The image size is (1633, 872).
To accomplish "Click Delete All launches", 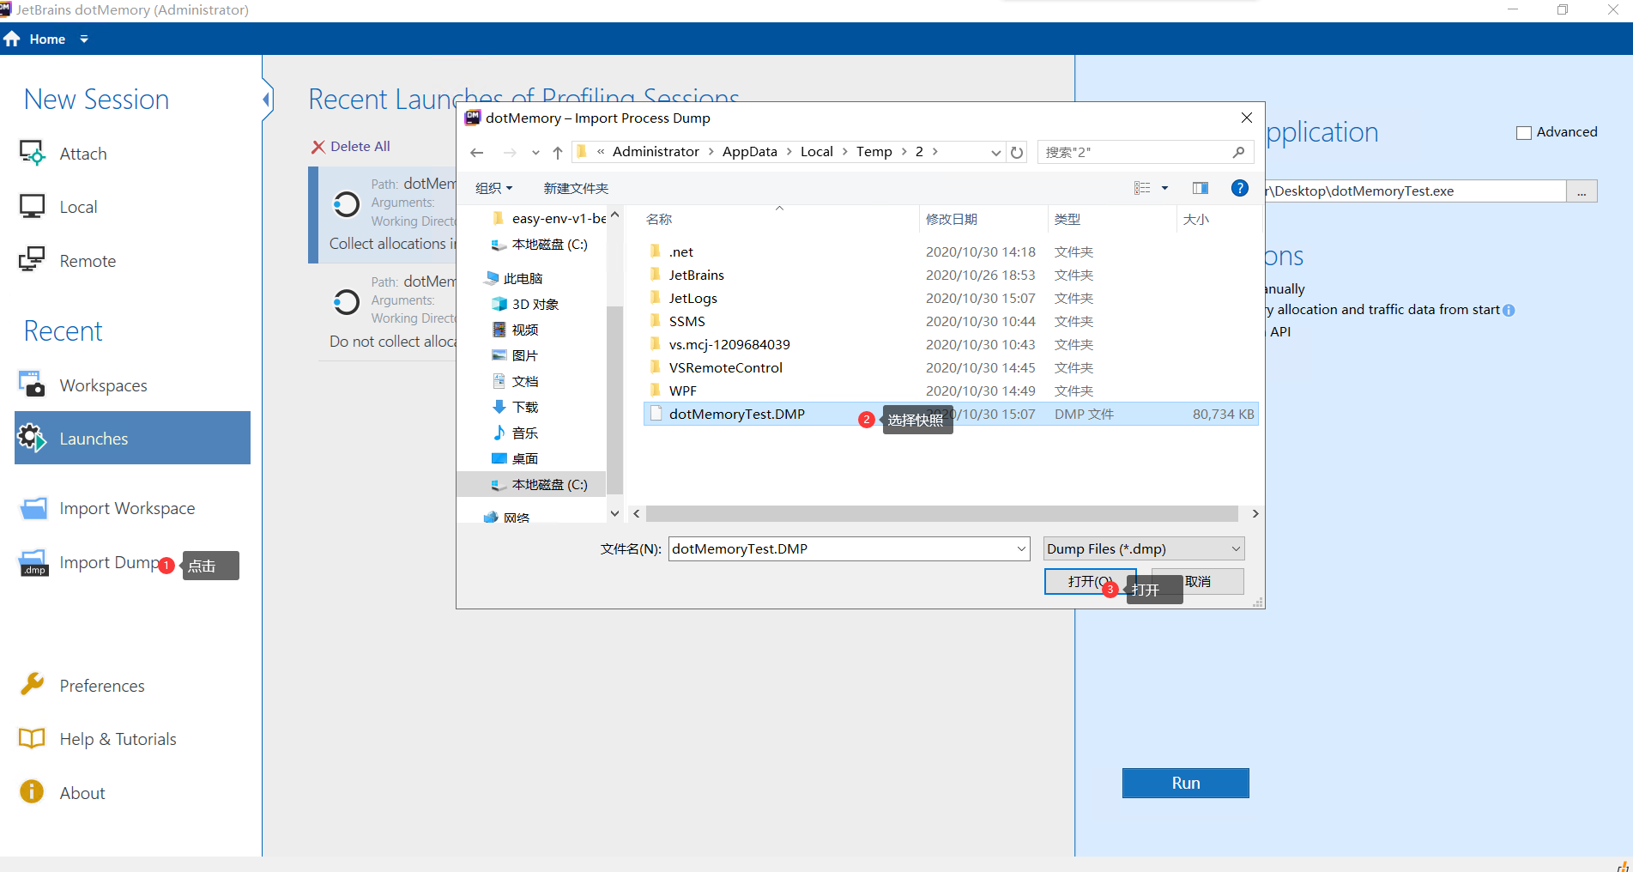I will tap(351, 147).
